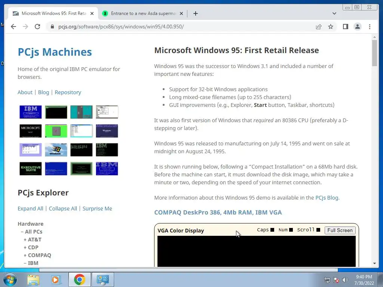This screenshot has height=287, width=383.
Task: Click the padlock site info icon
Action: (52, 27)
